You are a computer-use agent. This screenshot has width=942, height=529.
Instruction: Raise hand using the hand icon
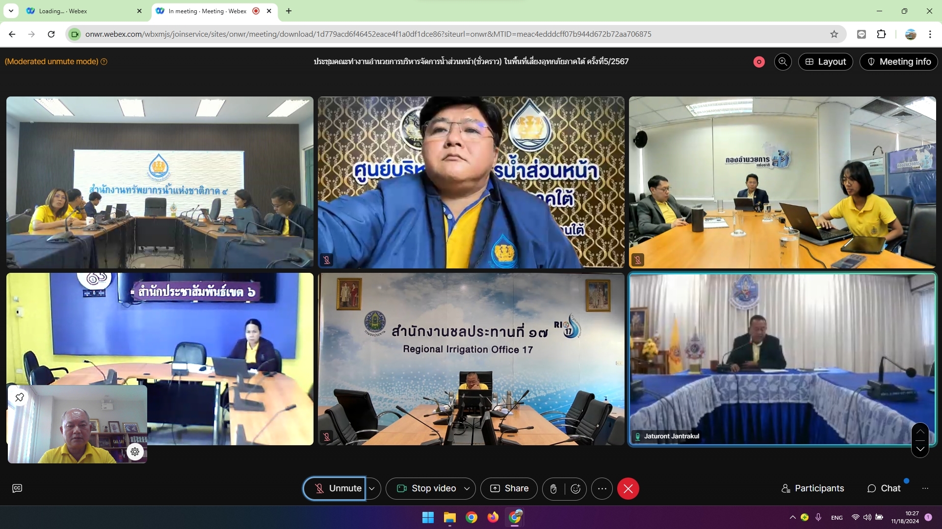pyautogui.click(x=553, y=488)
